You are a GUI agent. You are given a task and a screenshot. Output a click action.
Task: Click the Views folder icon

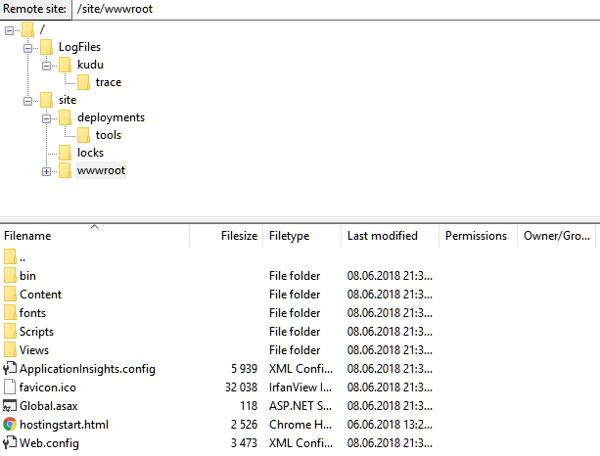tap(10, 349)
